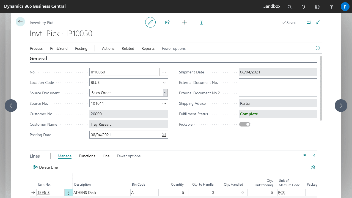Image resolution: width=352 pixels, height=198 pixels.
Task: Delete the pick using the trash icon
Action: click(201, 22)
